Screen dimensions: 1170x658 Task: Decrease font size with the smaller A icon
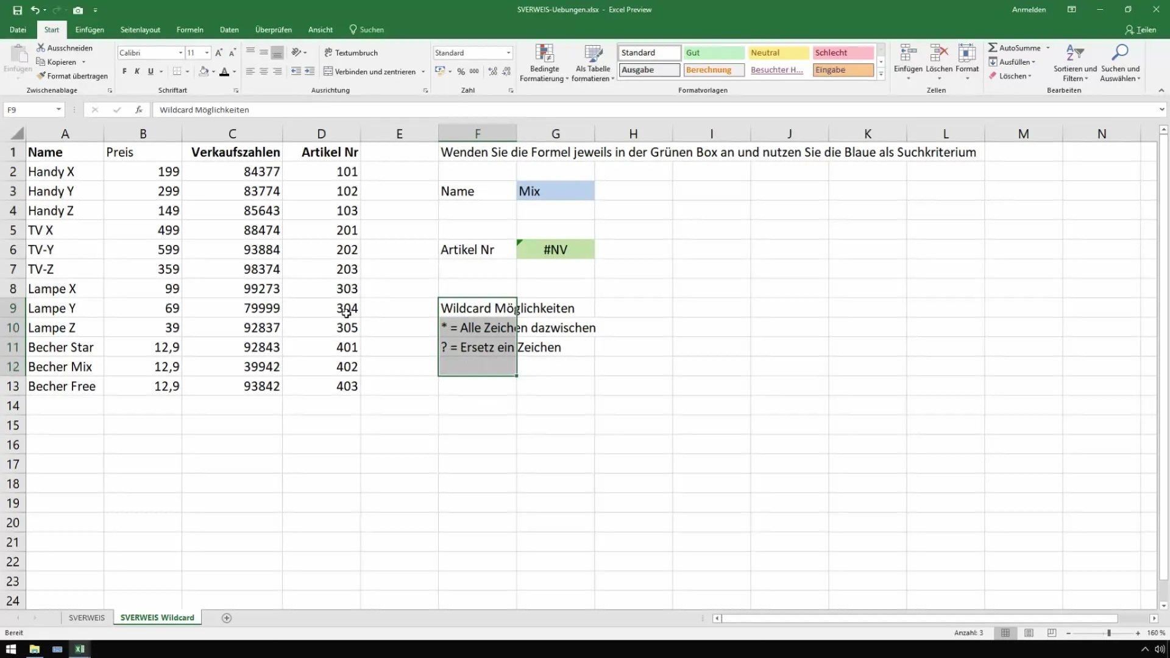pos(232,52)
